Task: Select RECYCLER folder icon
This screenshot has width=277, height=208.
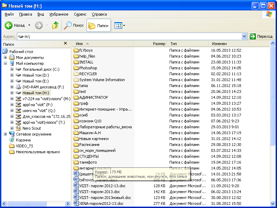Action: [x=76, y=74]
